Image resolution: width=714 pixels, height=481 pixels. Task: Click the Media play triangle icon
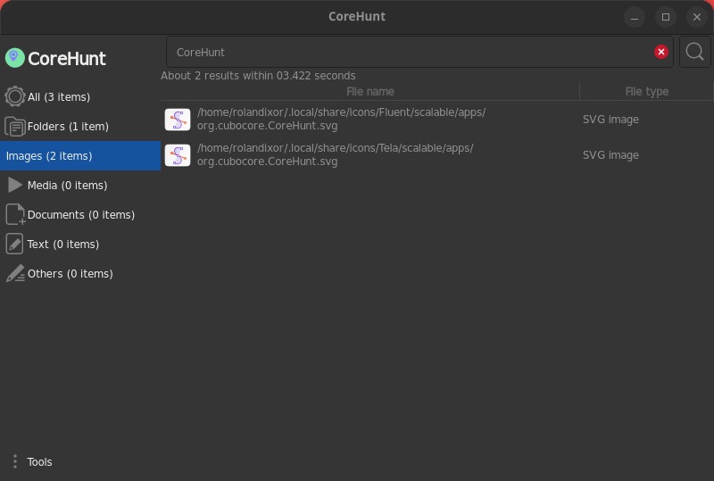coord(15,185)
